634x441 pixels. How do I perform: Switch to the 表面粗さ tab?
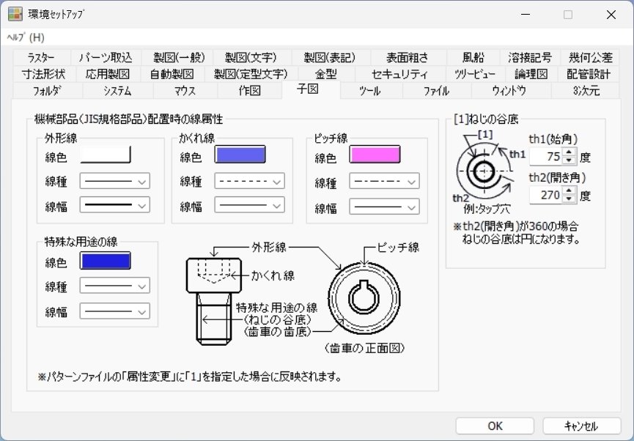(408, 57)
